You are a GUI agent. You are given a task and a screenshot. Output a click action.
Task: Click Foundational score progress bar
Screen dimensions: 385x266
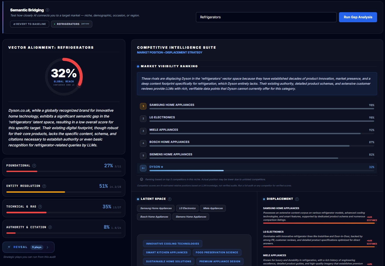[64, 172]
